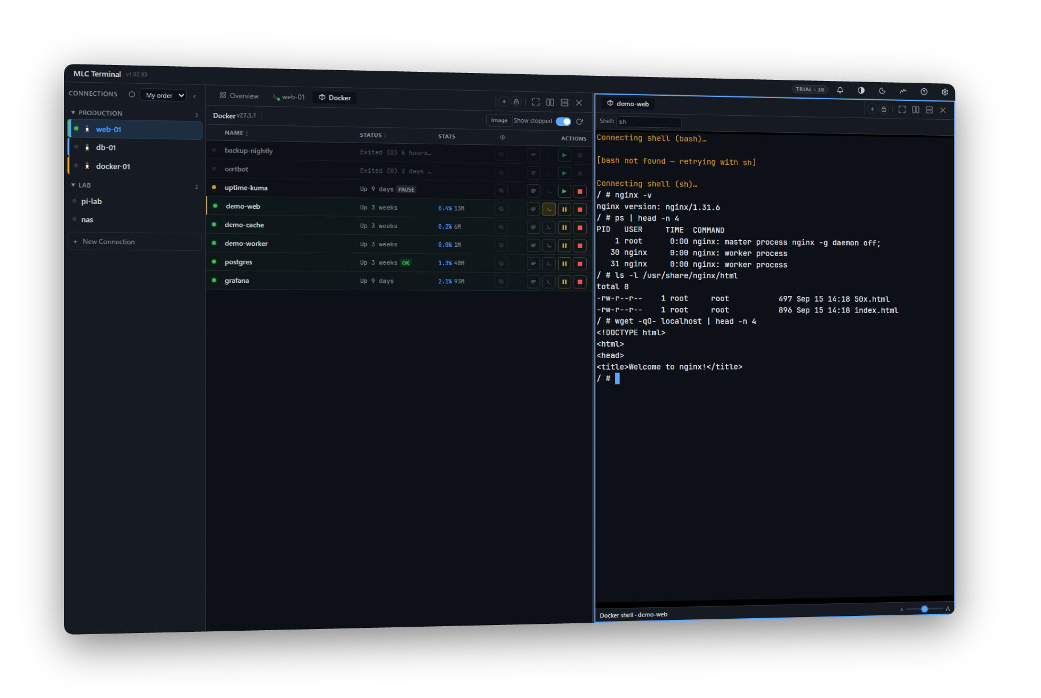Switch to the Overview tab

(x=239, y=96)
